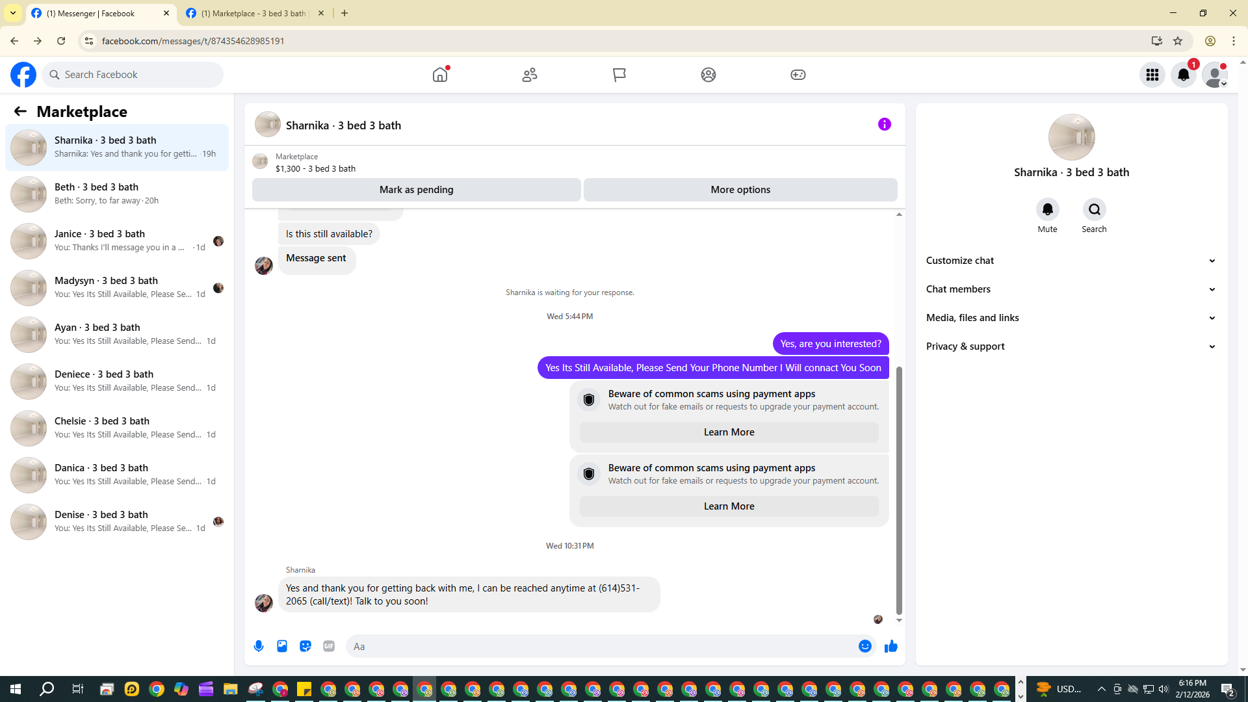Click the Search Facebook field

click(133, 75)
